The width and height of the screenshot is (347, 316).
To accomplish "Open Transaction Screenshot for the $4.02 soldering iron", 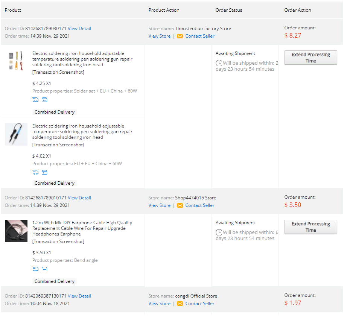I will pos(58,145).
